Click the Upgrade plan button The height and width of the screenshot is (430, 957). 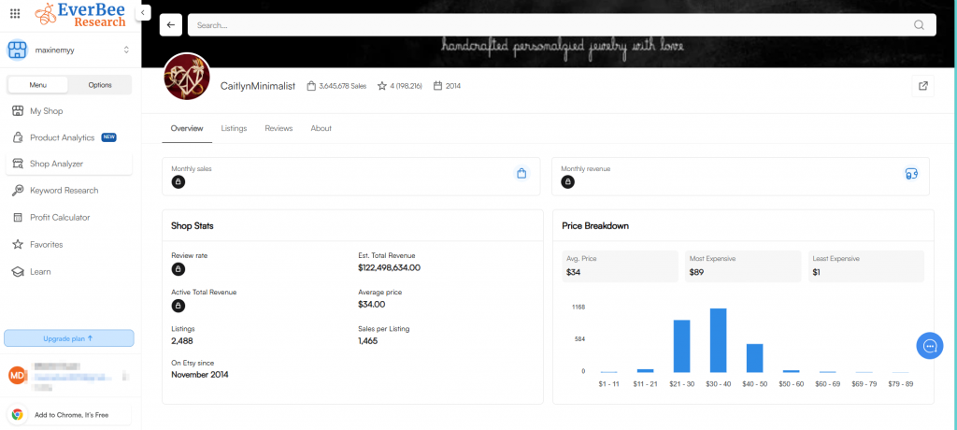(69, 338)
